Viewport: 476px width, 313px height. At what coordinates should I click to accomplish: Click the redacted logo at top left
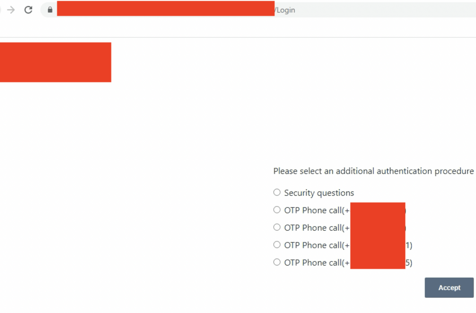tap(55, 62)
